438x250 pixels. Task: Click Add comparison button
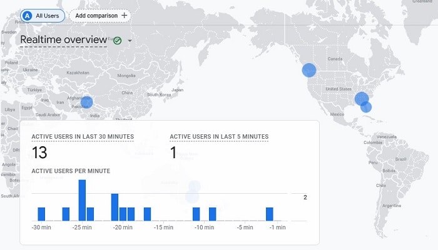[x=100, y=16]
